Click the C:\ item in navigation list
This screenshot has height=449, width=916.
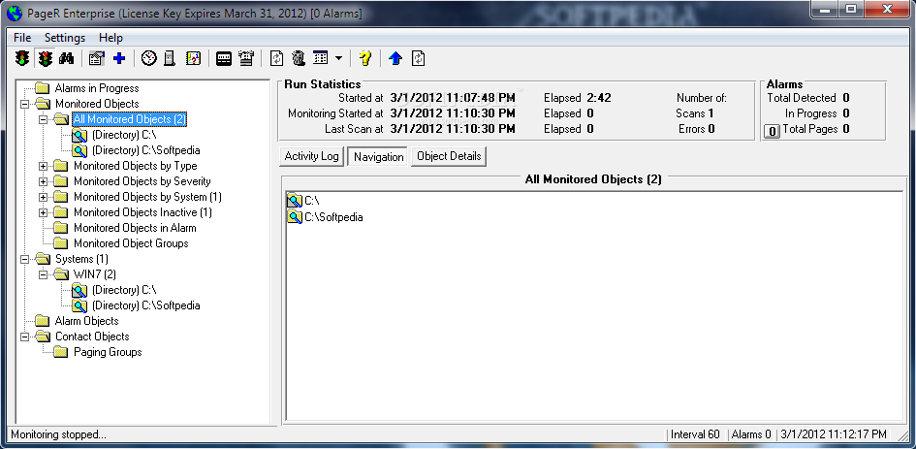(x=302, y=201)
